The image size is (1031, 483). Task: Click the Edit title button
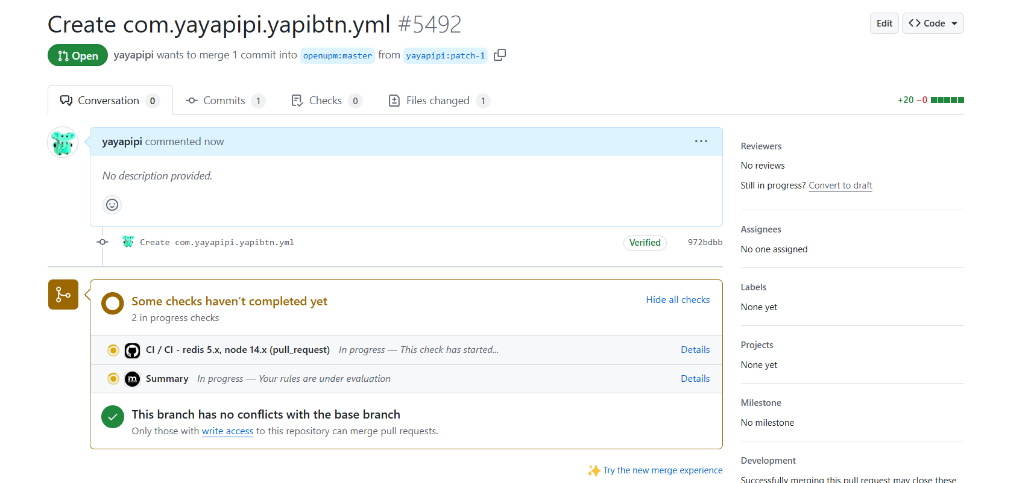(884, 23)
